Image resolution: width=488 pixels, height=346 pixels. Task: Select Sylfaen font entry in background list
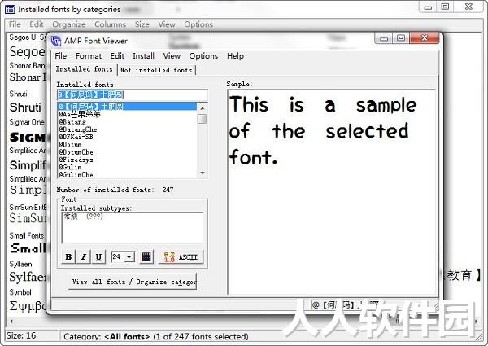tap(20, 264)
